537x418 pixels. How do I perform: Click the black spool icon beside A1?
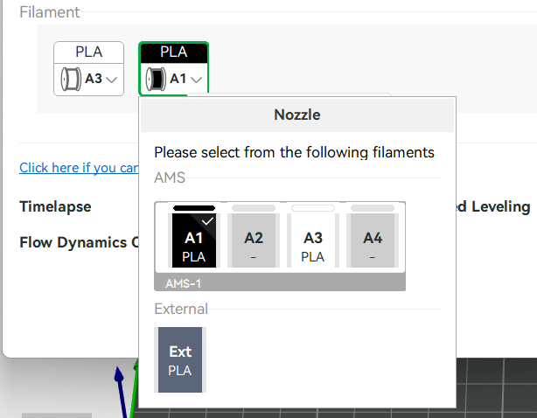[155, 79]
